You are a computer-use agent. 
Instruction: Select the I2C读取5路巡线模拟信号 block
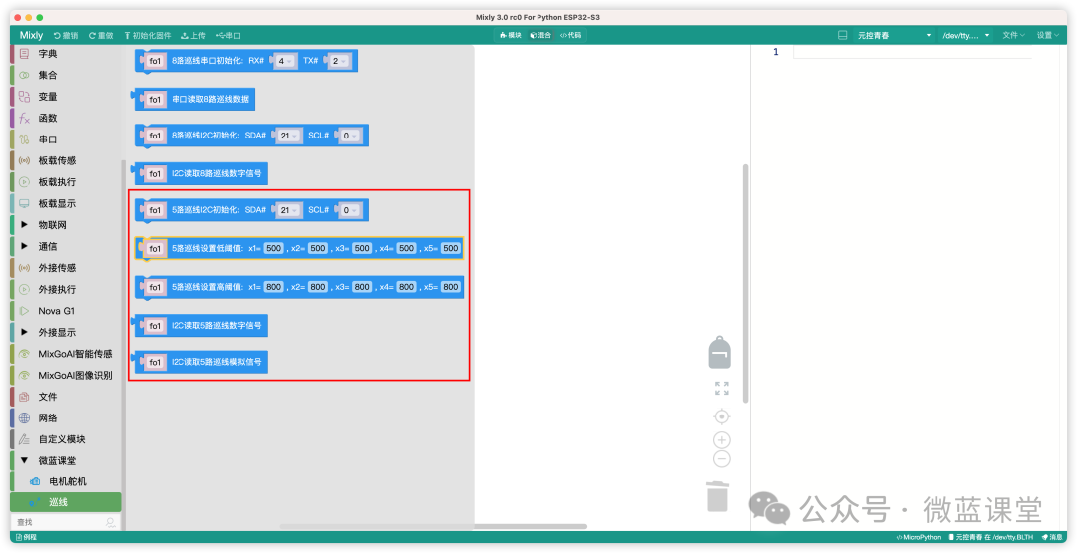199,362
